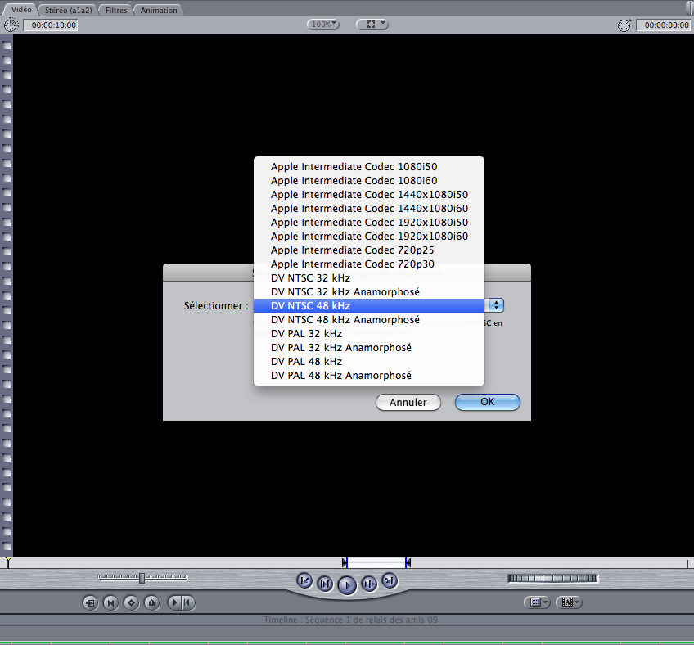Screen dimensions: 694x645
Task: Click the Add Marker button
Action: pyautogui.click(x=152, y=602)
